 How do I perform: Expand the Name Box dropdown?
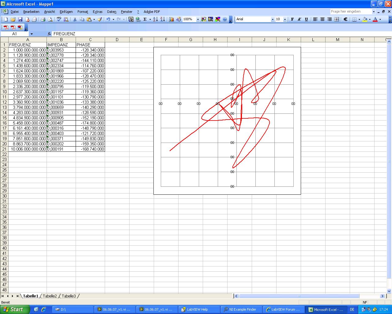click(x=32, y=34)
